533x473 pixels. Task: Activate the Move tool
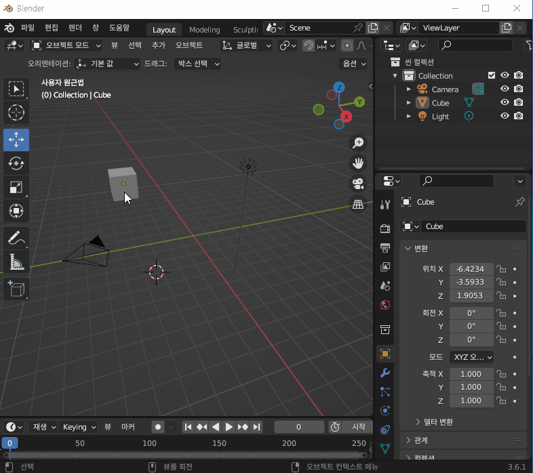click(16, 140)
